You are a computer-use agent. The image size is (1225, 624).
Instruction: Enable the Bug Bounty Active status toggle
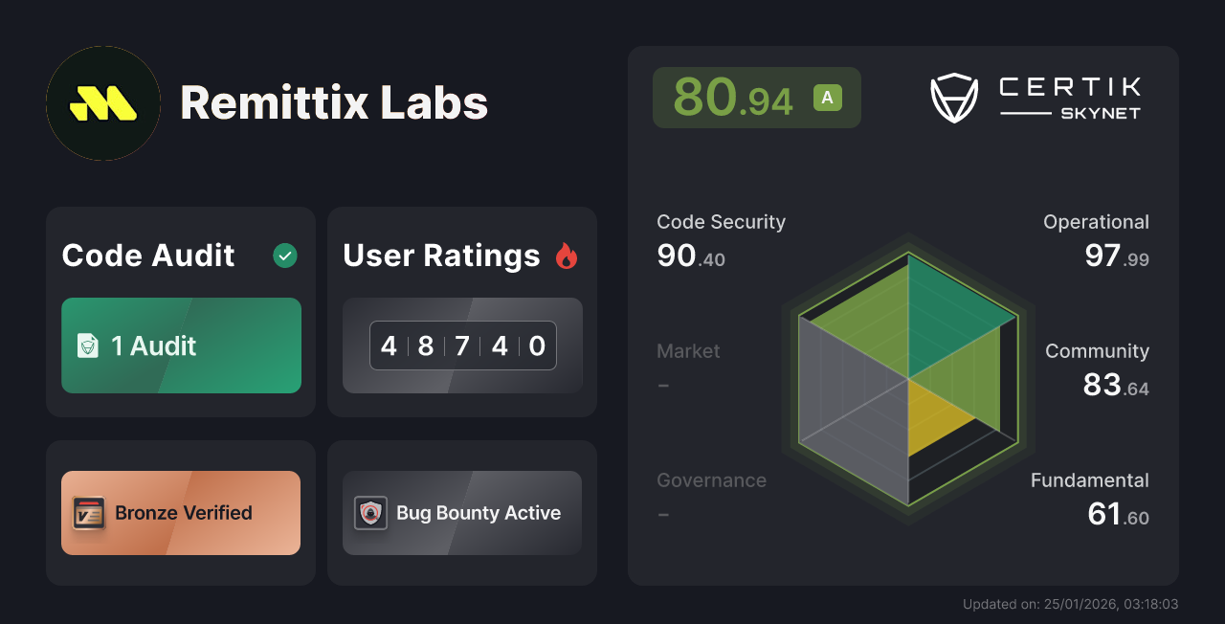pos(461,512)
